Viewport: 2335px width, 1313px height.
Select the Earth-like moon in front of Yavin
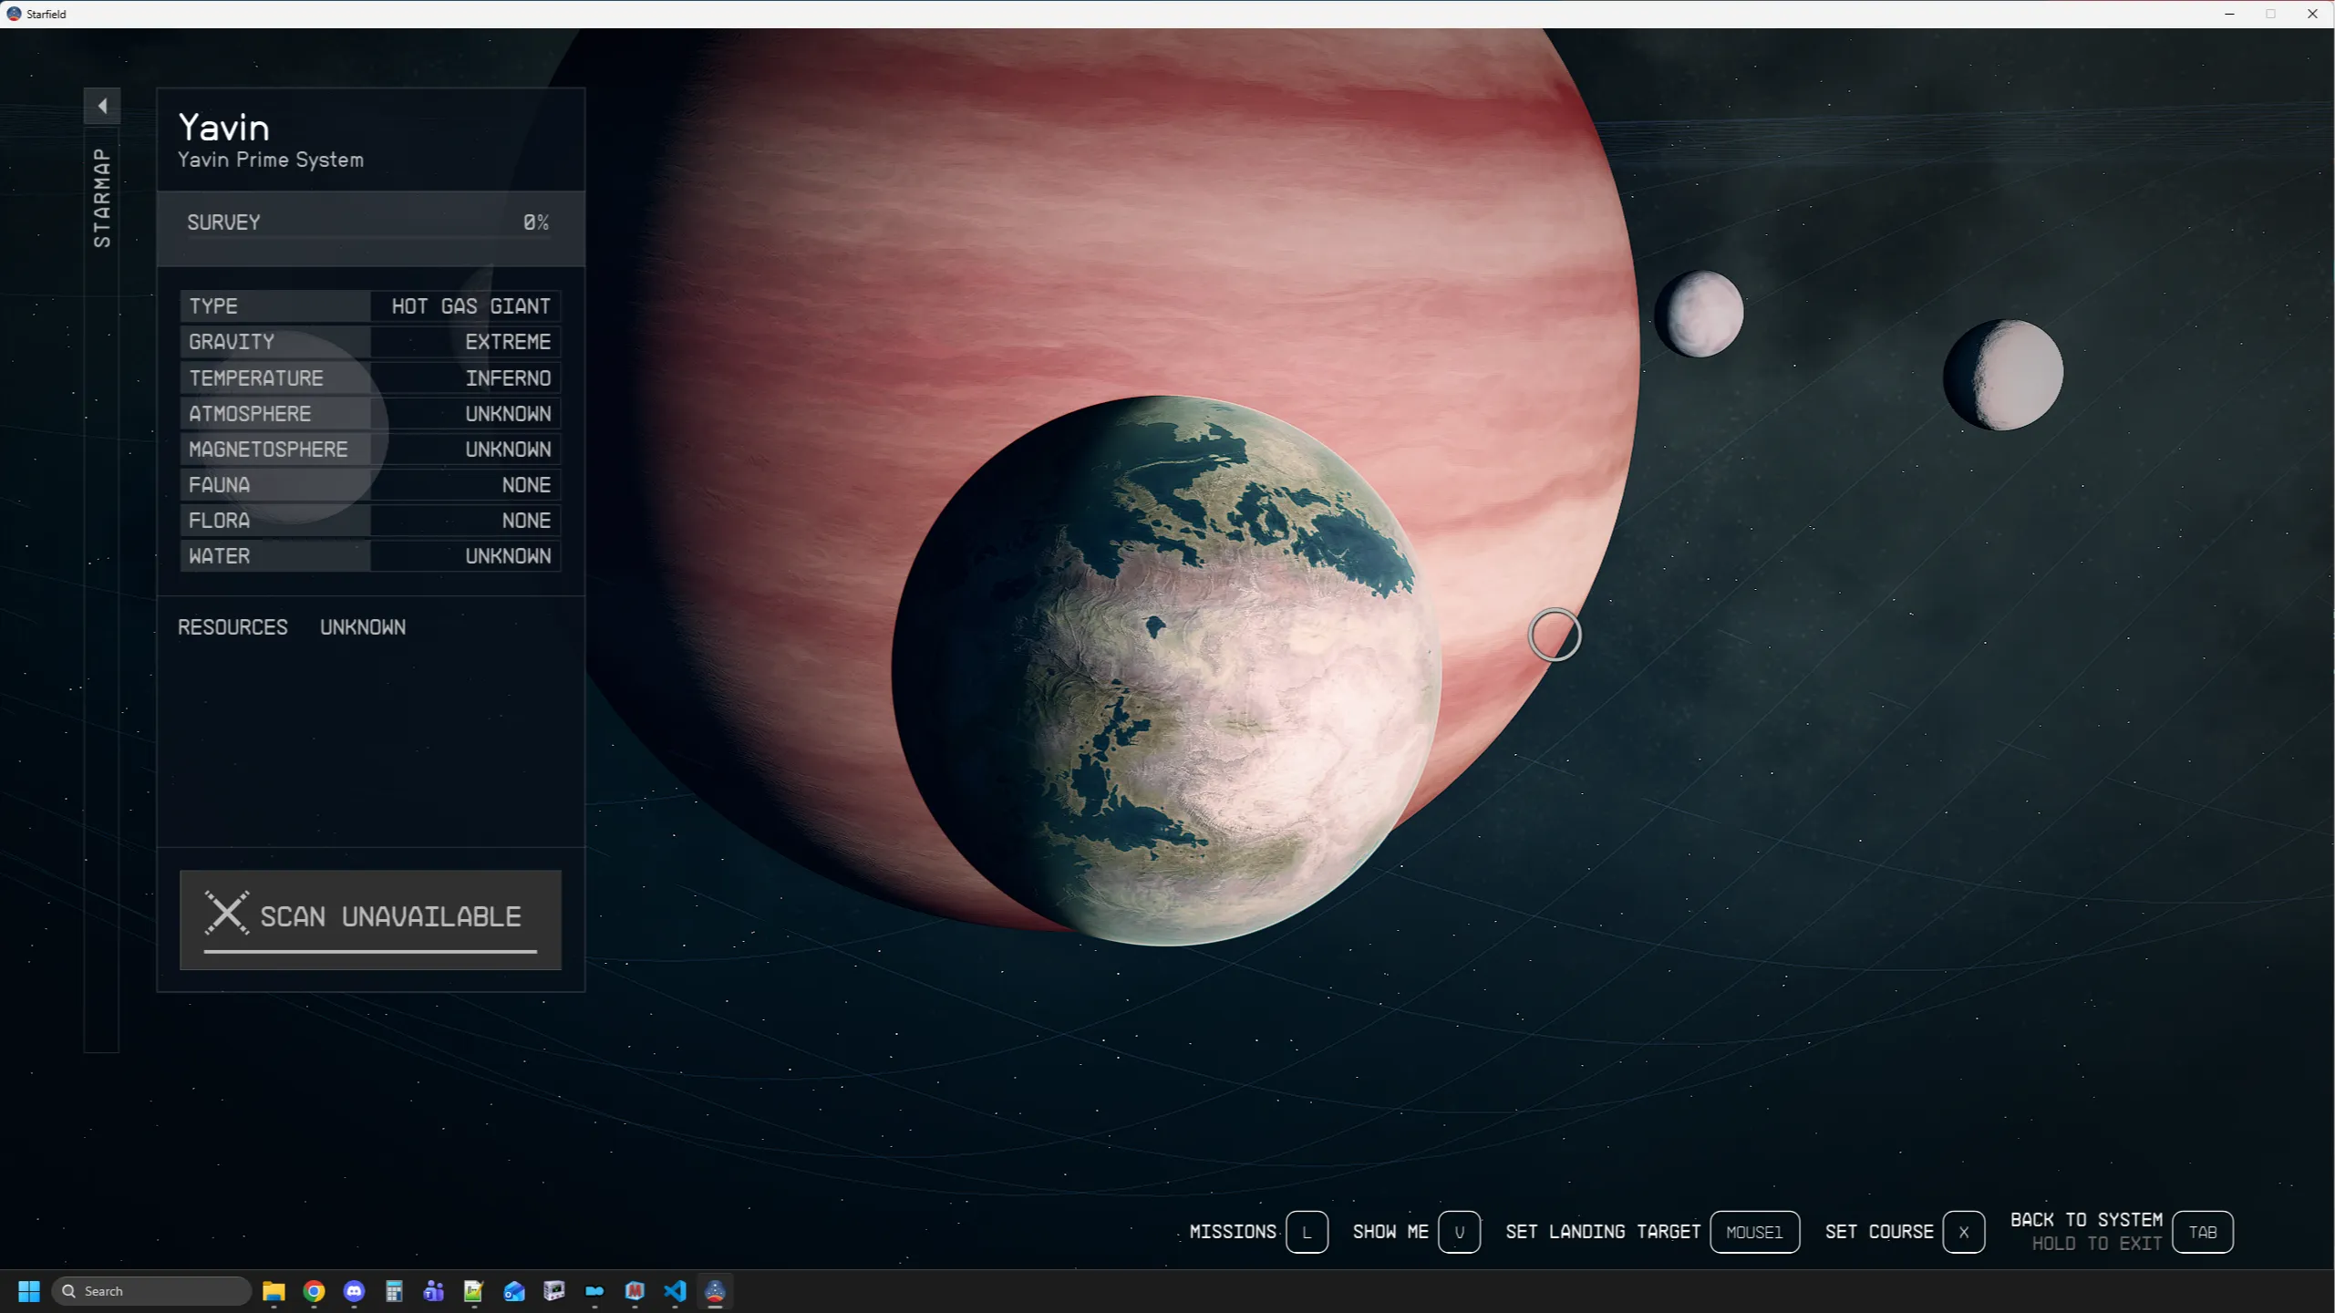1167,670
